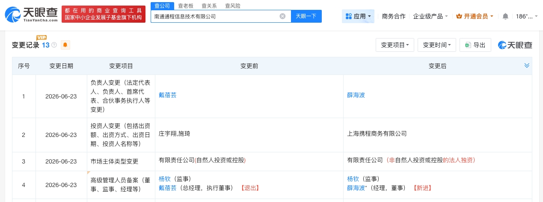Click the 负责人变更 item in row 1
This screenshot has width=543, height=202.
[x=121, y=96]
